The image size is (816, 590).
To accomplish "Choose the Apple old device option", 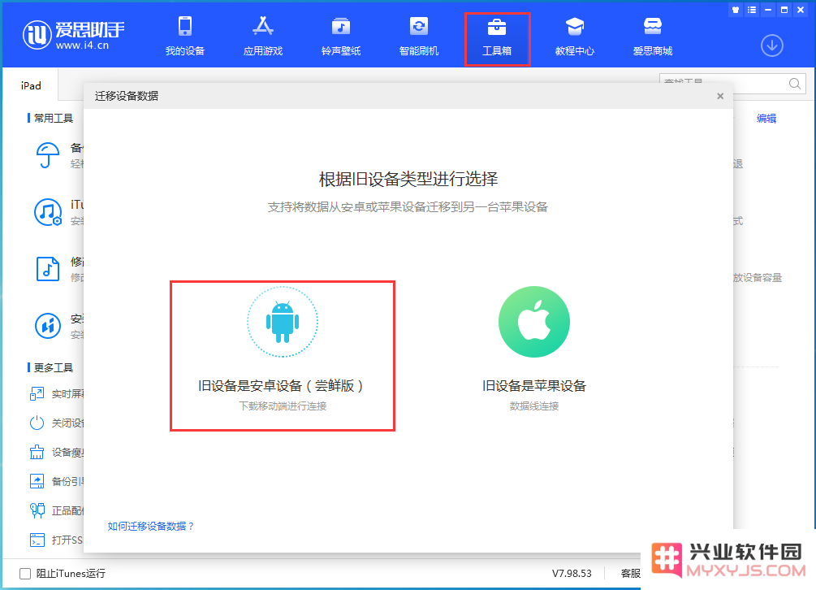I will tap(534, 349).
